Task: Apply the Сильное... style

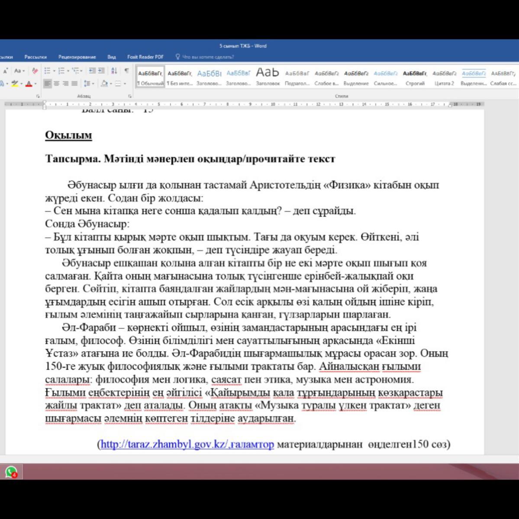Action: coord(385,77)
